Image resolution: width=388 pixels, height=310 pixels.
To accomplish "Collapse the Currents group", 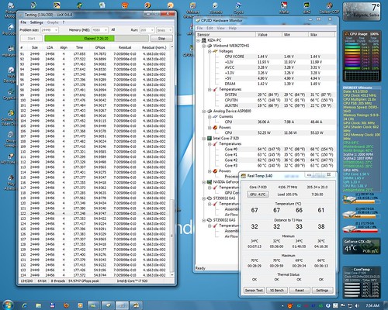I will tap(210, 117).
